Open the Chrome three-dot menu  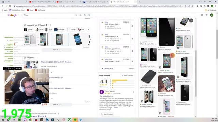pyautogui.click(x=216, y=6)
